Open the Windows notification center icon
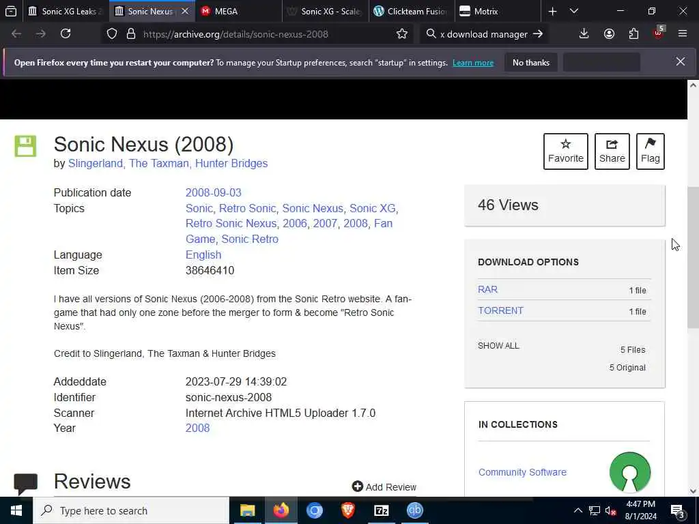Screen dimensions: 699x524 (678, 511)
